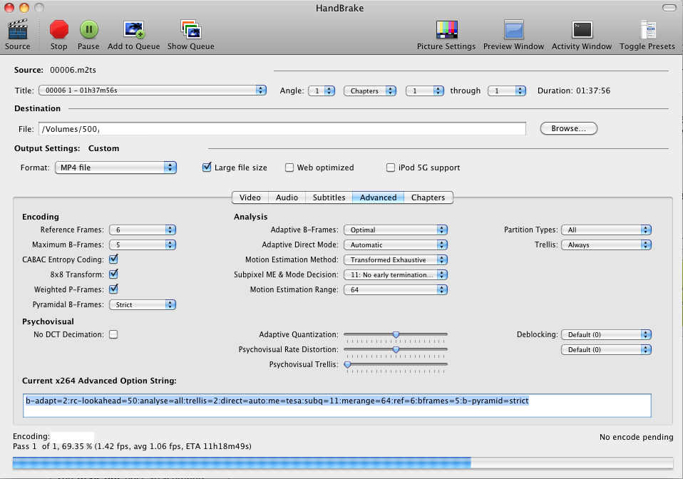Screen dimensions: 683x479
Task: Open Adaptive B-Frames dropdown
Action: pos(396,230)
